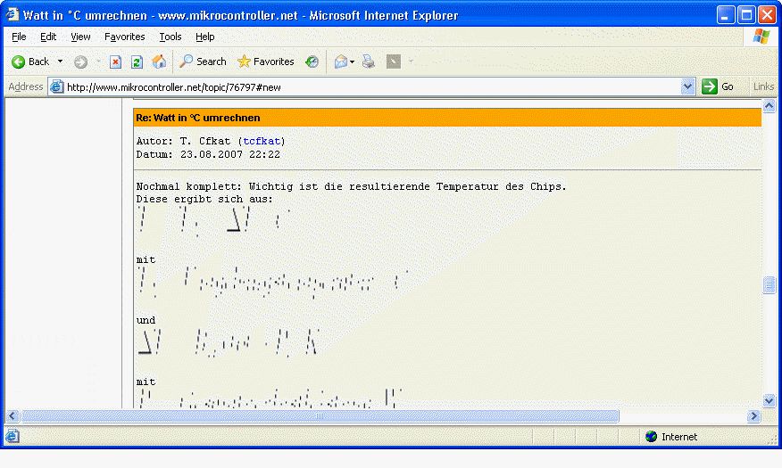Open the Search pane

point(203,62)
